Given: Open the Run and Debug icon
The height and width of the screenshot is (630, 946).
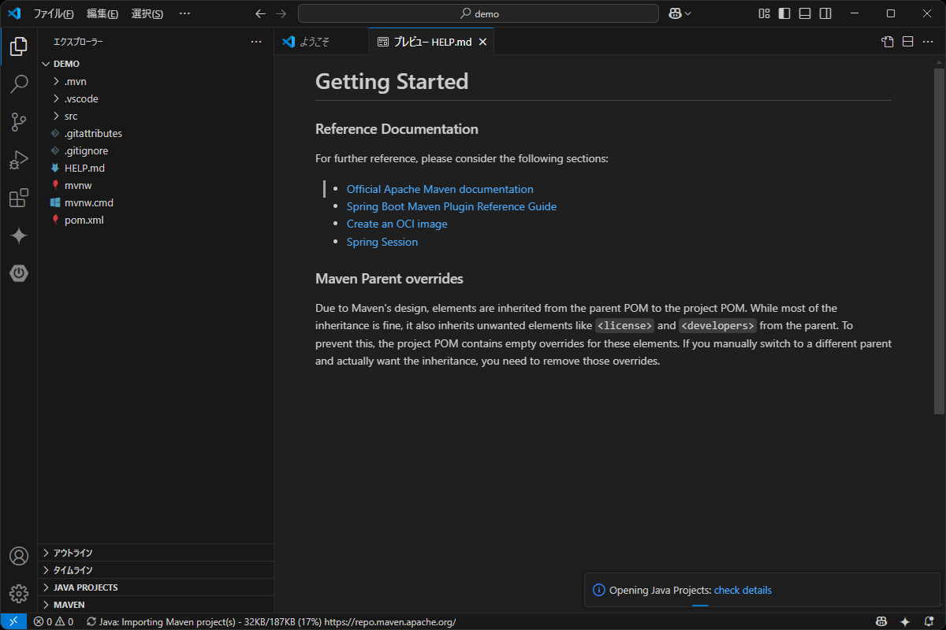Looking at the screenshot, I should [19, 160].
